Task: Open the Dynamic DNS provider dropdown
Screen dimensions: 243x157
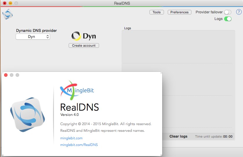Action: (33, 37)
